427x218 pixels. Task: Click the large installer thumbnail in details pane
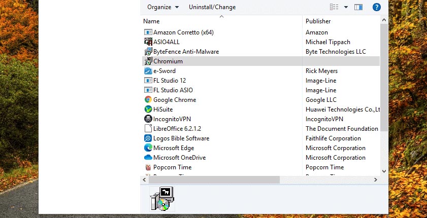[162, 199]
